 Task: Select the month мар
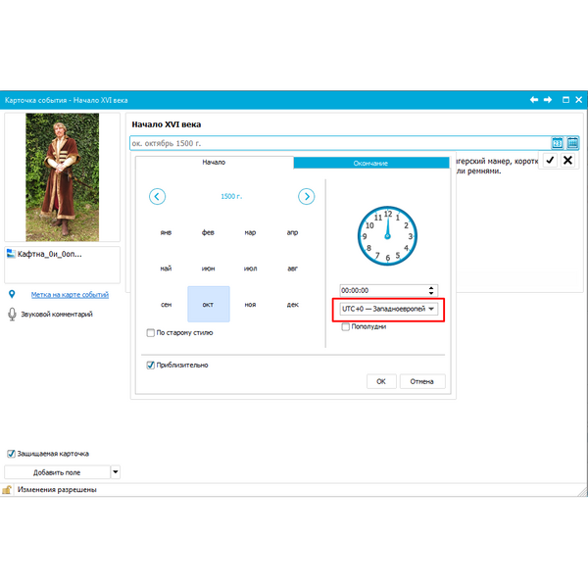tap(250, 232)
